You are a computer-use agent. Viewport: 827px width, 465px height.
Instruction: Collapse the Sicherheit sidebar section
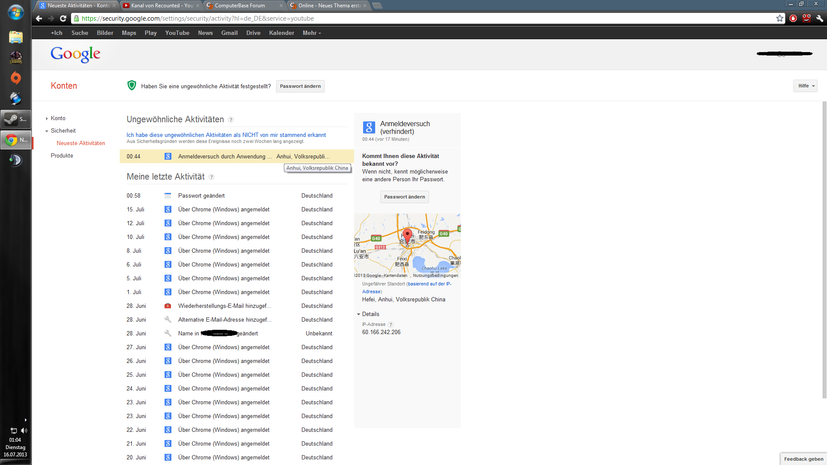pos(47,131)
